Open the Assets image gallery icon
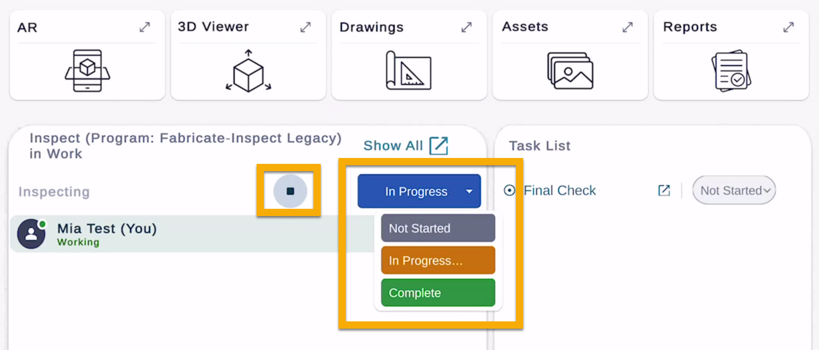The image size is (819, 350). tap(570, 71)
